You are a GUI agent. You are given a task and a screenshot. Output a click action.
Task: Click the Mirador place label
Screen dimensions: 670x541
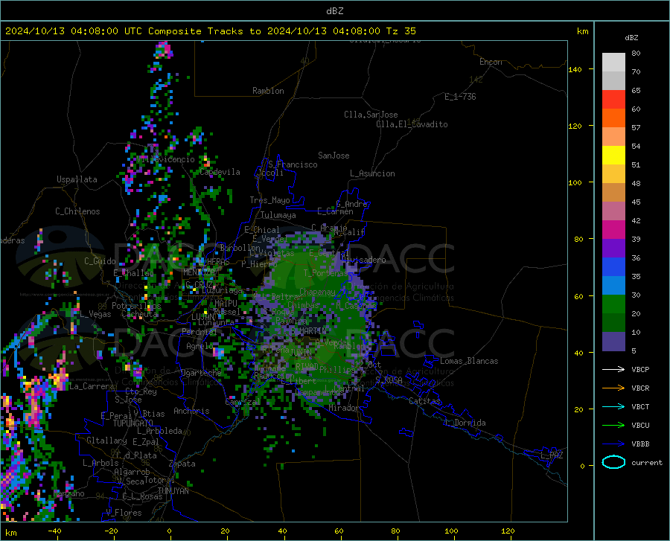(x=343, y=408)
